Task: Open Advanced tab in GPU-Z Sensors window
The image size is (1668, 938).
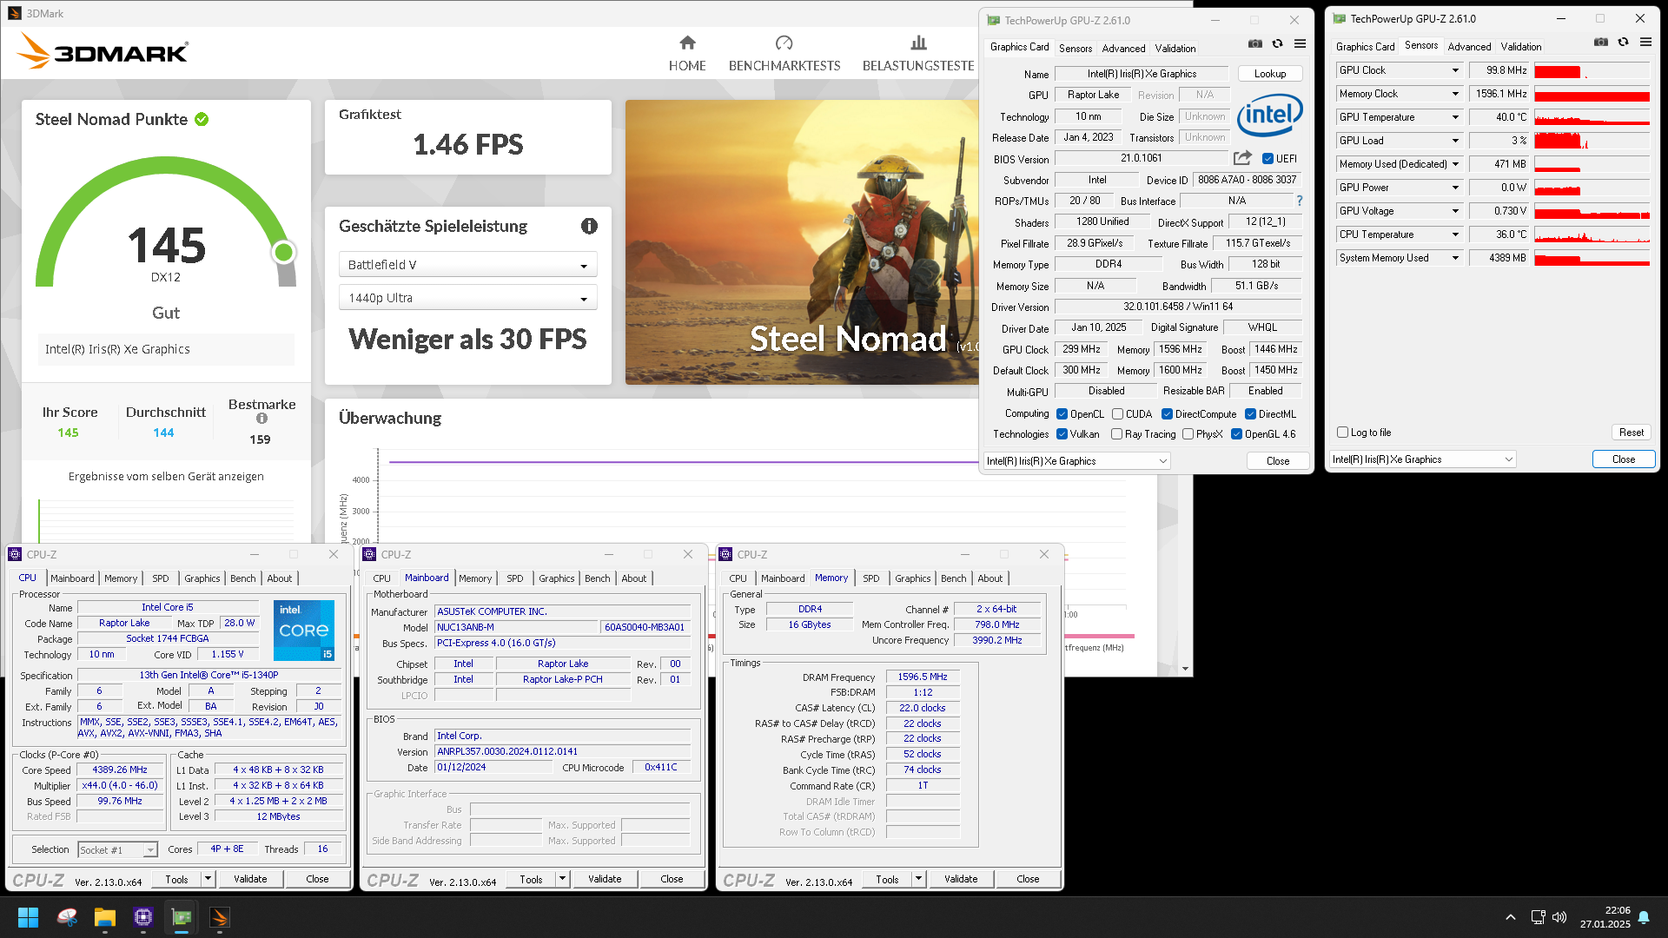Action: [x=1469, y=46]
